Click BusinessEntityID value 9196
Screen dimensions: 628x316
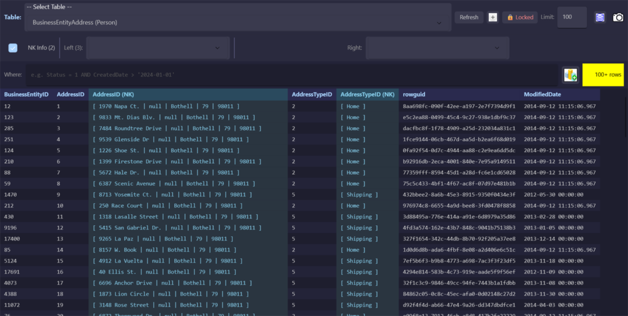point(10,228)
